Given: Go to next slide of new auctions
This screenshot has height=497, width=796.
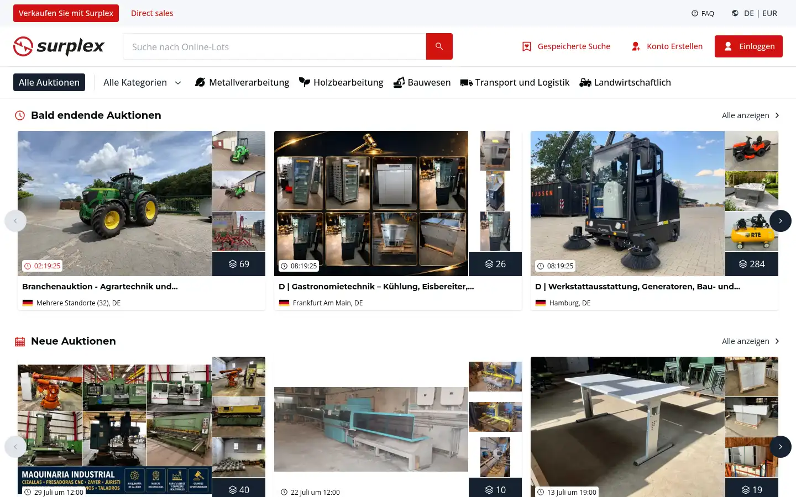Looking at the screenshot, I should (781, 447).
